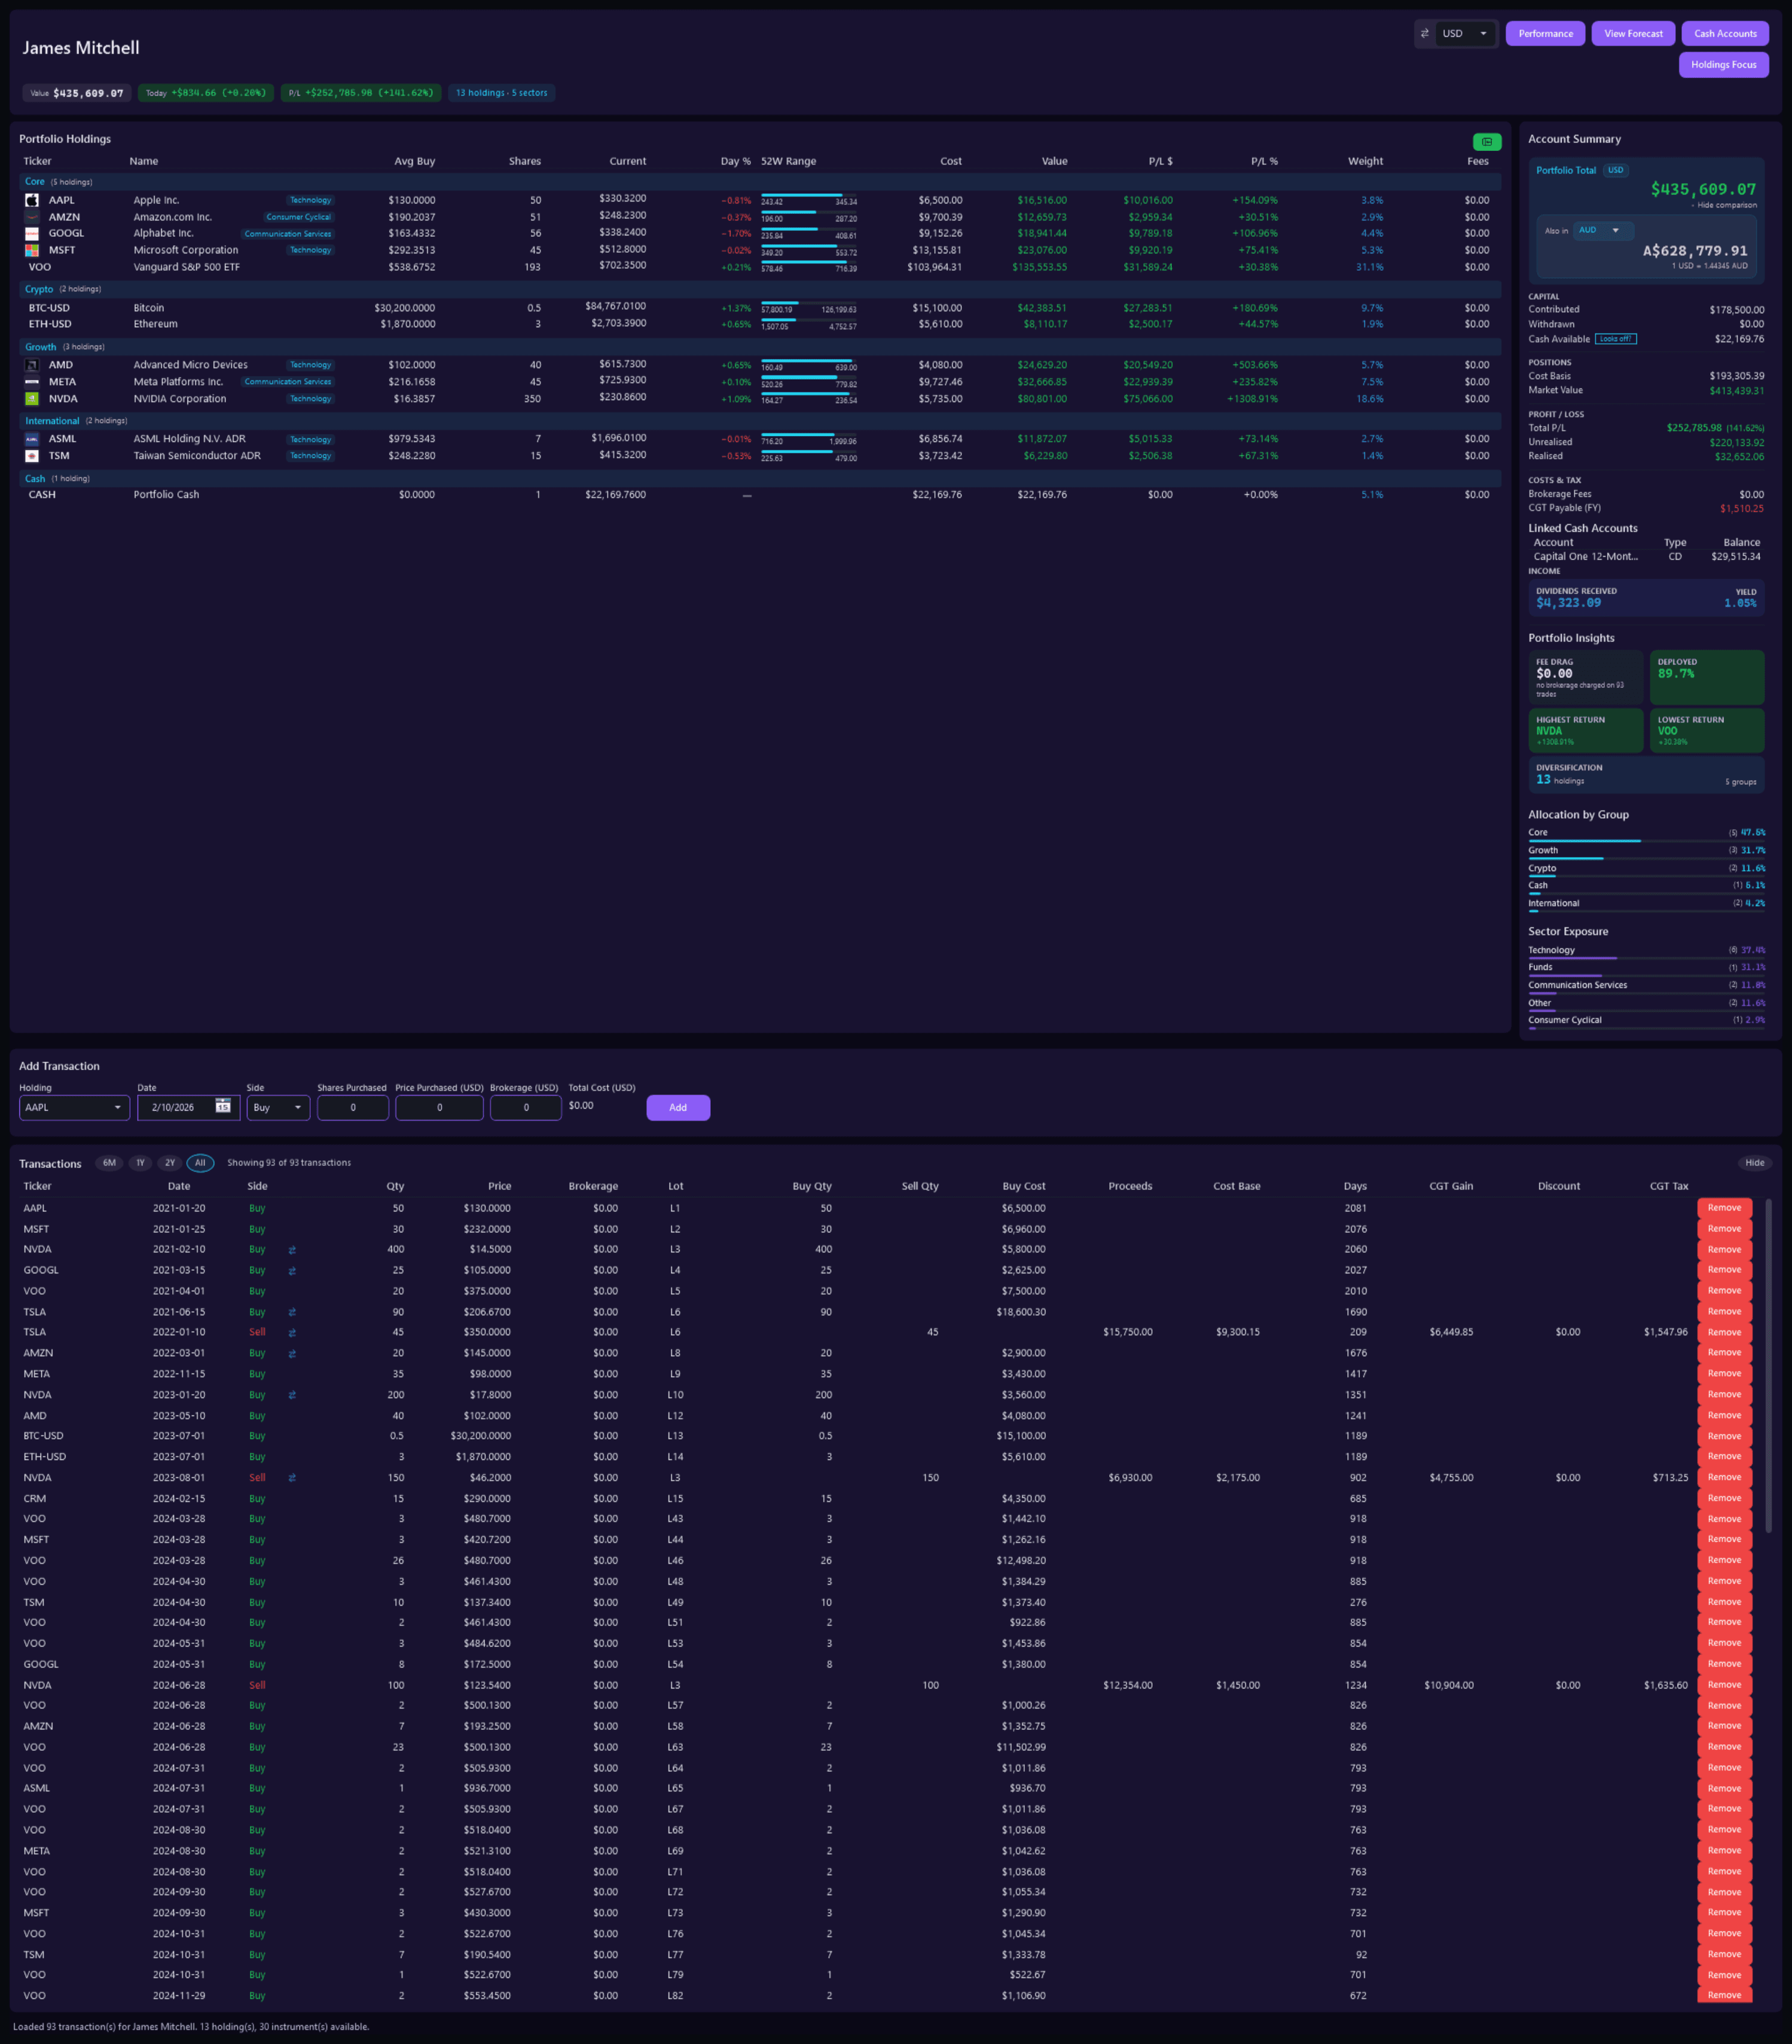1792x2044 pixels.
Task: Select the 6M transactions filter
Action: (x=109, y=1163)
